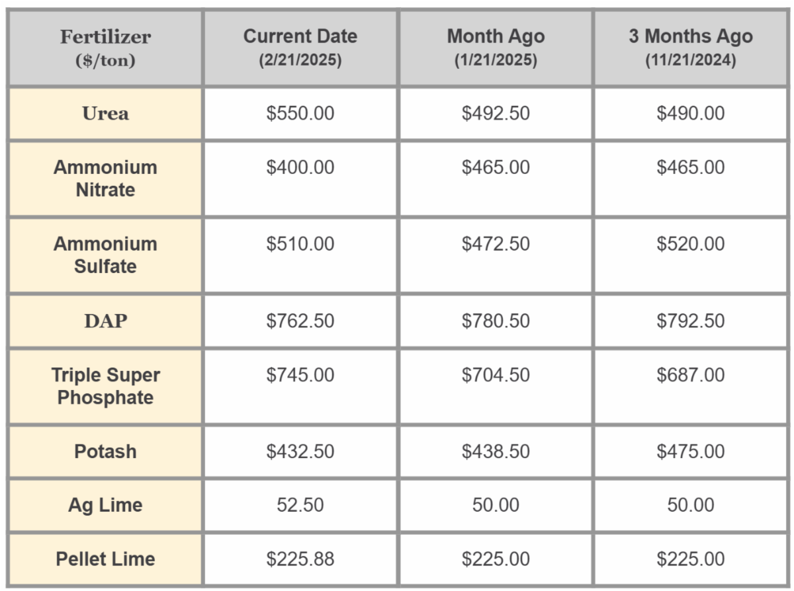Click the DAP row label
Viewport: 794px width, 591px height.
click(x=105, y=321)
